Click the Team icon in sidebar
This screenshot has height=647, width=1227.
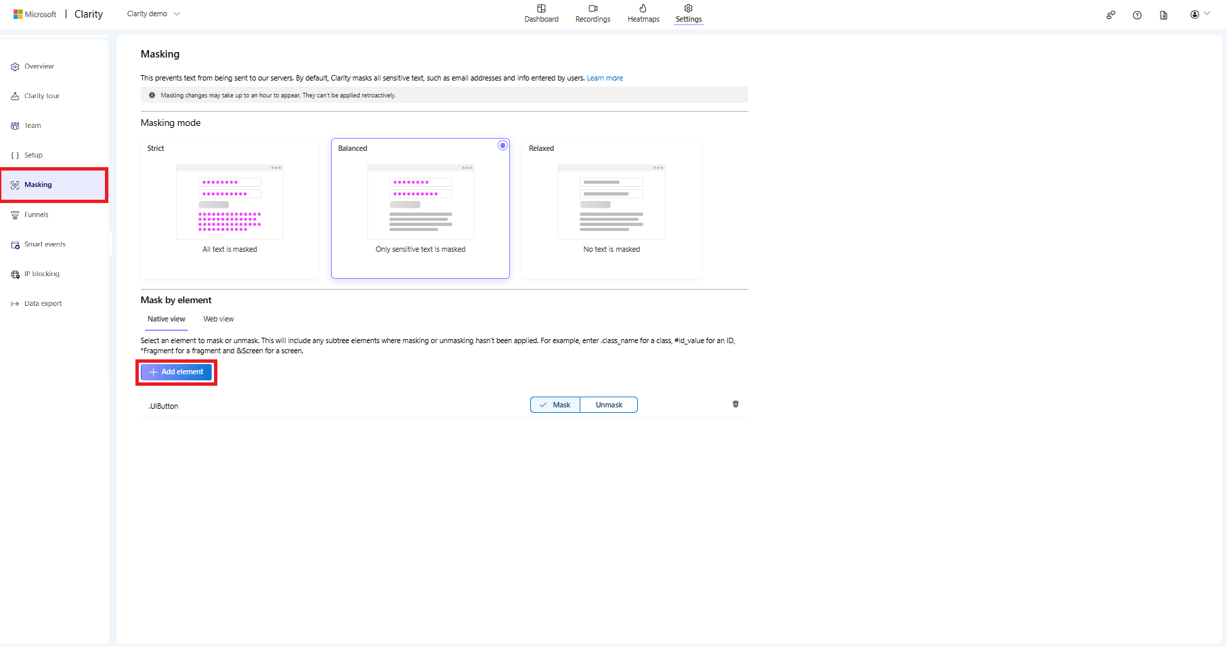[15, 126]
